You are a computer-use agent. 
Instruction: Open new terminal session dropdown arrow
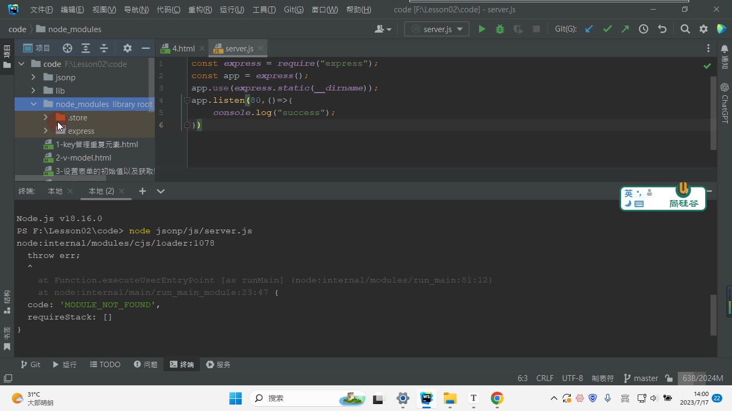[x=161, y=191]
